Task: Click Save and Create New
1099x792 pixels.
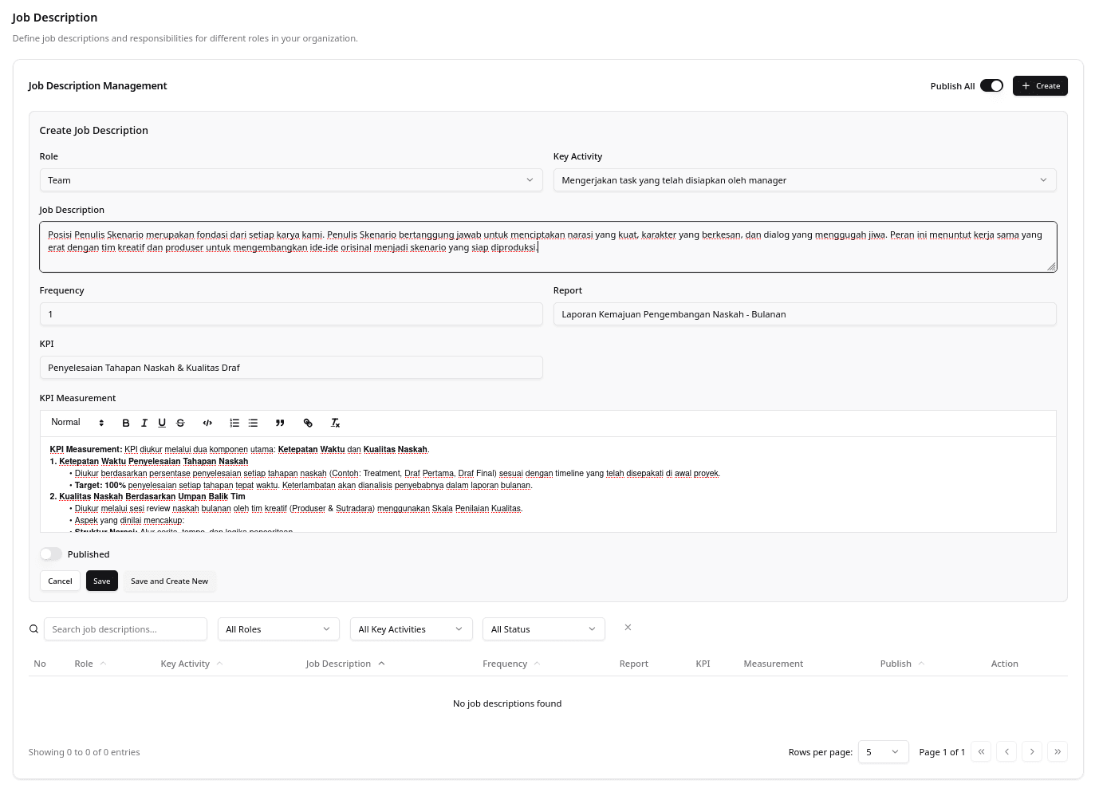Action: coord(169,581)
